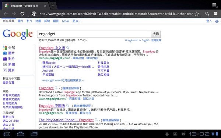This screenshot has height=138, width=221.
Task: Close the engadget Google tab
Action: [x=45, y=6]
